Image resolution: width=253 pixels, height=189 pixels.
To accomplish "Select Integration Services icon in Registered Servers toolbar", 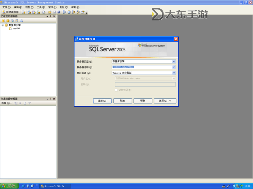I will [21, 20].
